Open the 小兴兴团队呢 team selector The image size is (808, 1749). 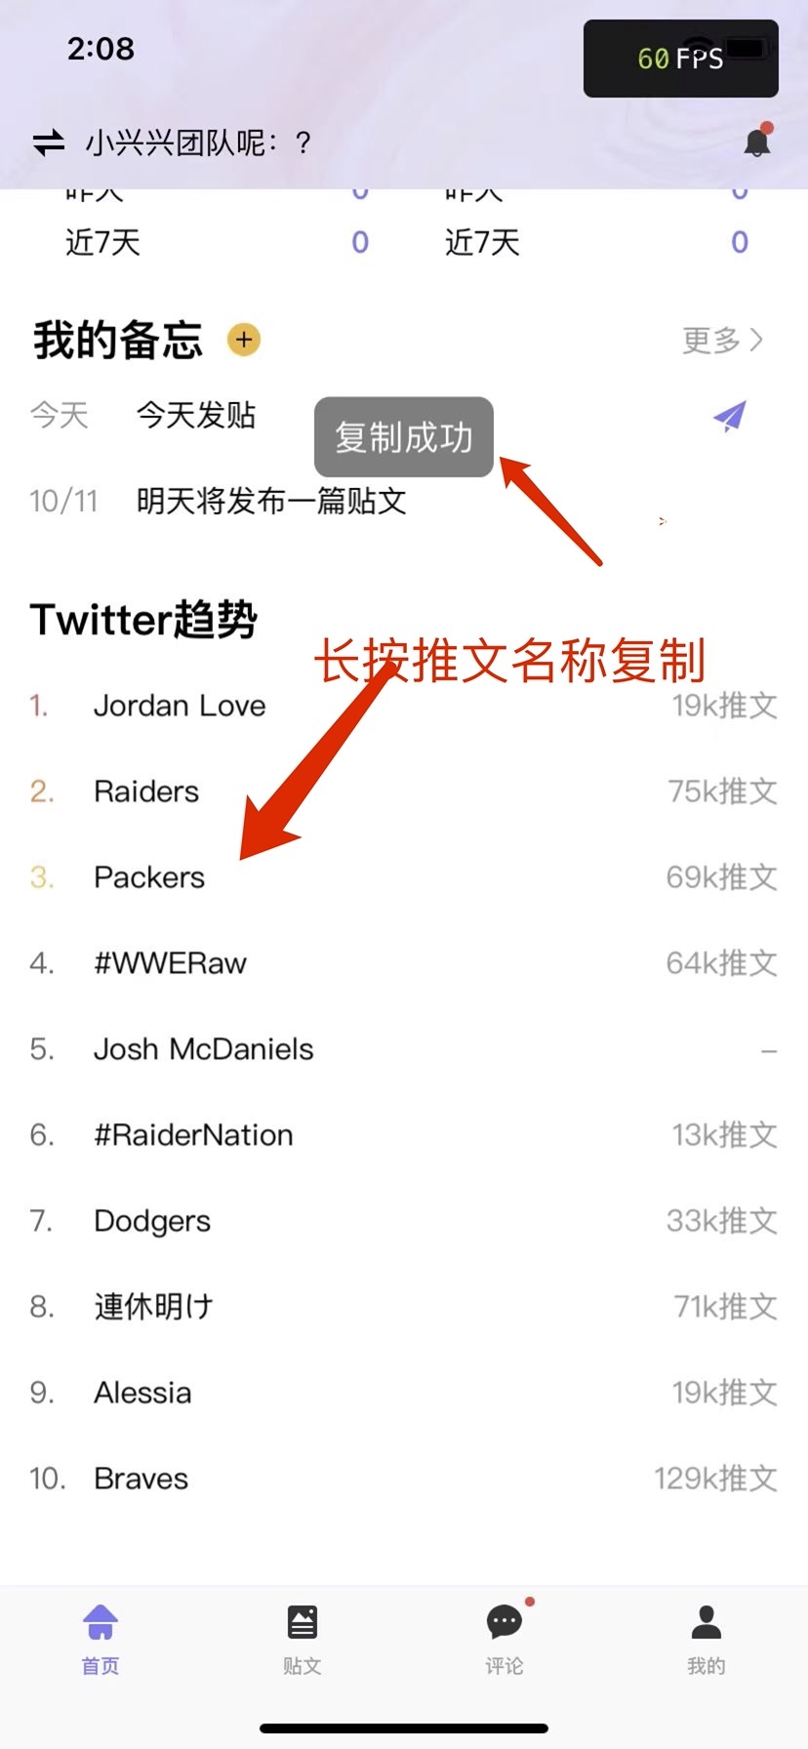pos(199,143)
